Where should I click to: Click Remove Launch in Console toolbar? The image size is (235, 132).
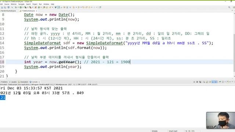tap(197, 82)
